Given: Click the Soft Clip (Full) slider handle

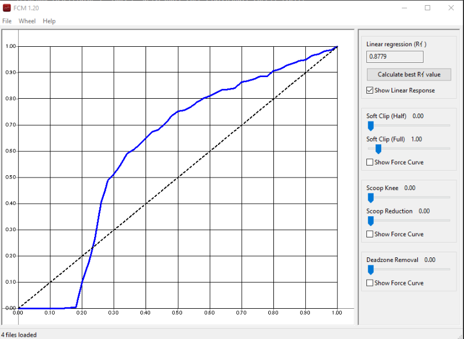Looking at the screenshot, I should tap(378, 149).
